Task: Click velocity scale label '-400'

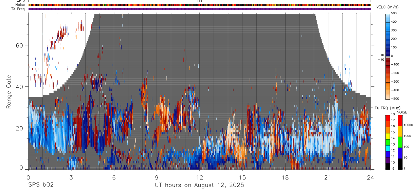Action: pyautogui.click(x=395, y=90)
